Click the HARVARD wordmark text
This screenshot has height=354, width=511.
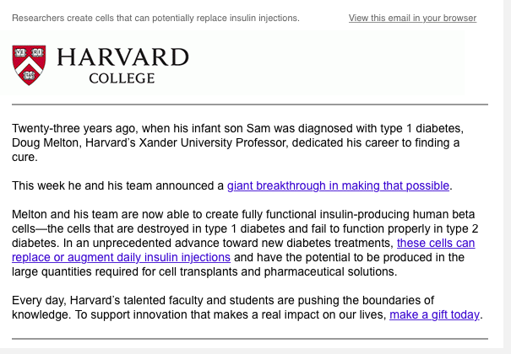click(122, 58)
